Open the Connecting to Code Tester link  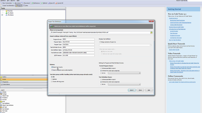point(176,27)
